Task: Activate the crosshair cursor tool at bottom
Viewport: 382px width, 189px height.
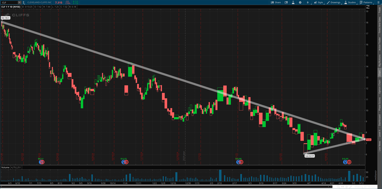Action: (346, 186)
